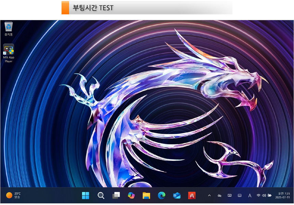
Task: Launch Copilot from the taskbar
Action: (131, 195)
